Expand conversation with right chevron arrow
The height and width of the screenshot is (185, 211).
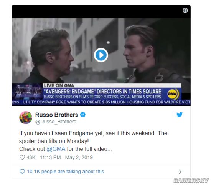(180, 172)
